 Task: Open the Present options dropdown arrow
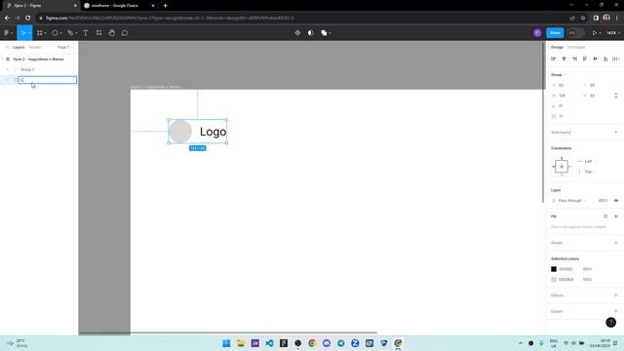pyautogui.click(x=600, y=33)
